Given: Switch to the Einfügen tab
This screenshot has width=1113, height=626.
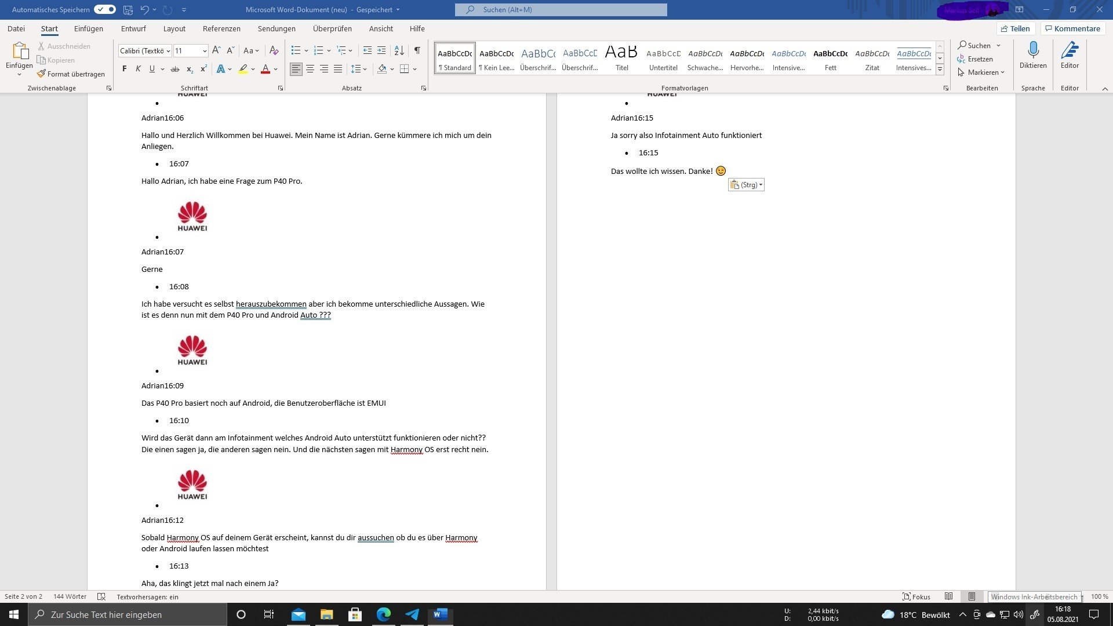Looking at the screenshot, I should tap(89, 28).
